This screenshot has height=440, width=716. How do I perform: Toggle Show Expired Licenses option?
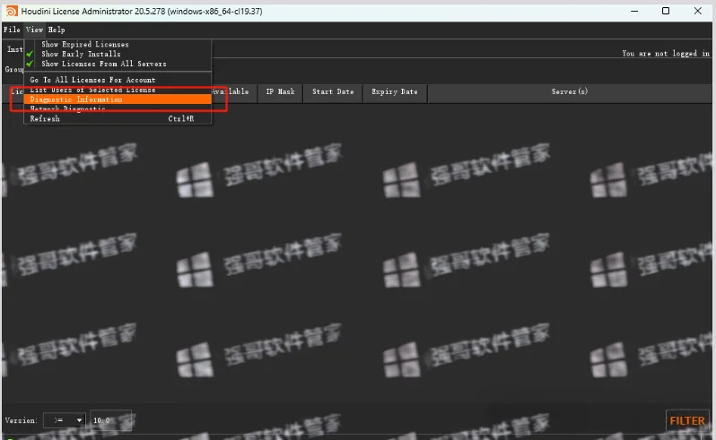118,44
